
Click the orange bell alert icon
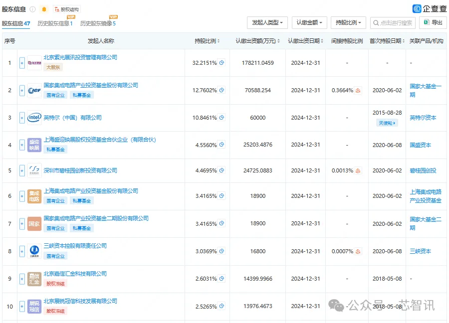tap(44, 9)
